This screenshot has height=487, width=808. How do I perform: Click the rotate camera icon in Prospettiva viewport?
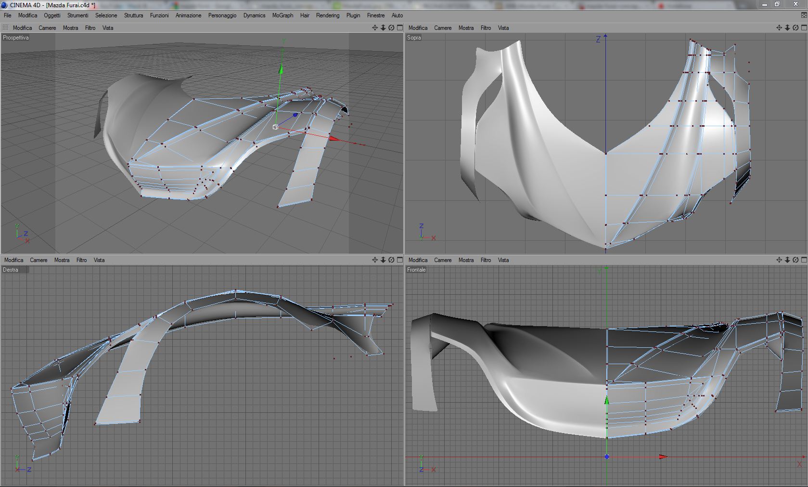click(391, 28)
